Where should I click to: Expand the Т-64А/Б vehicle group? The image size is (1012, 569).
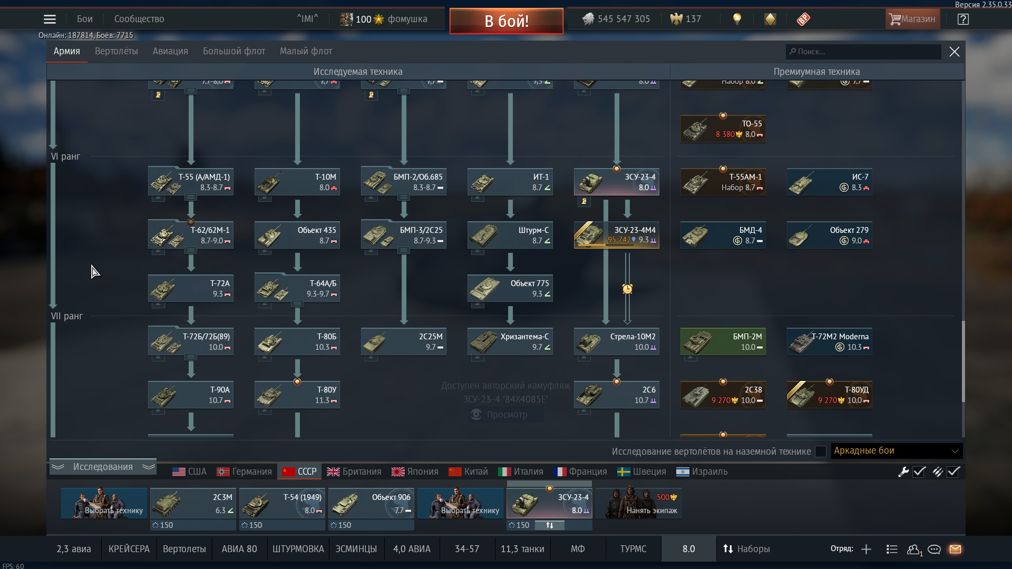pos(297,304)
